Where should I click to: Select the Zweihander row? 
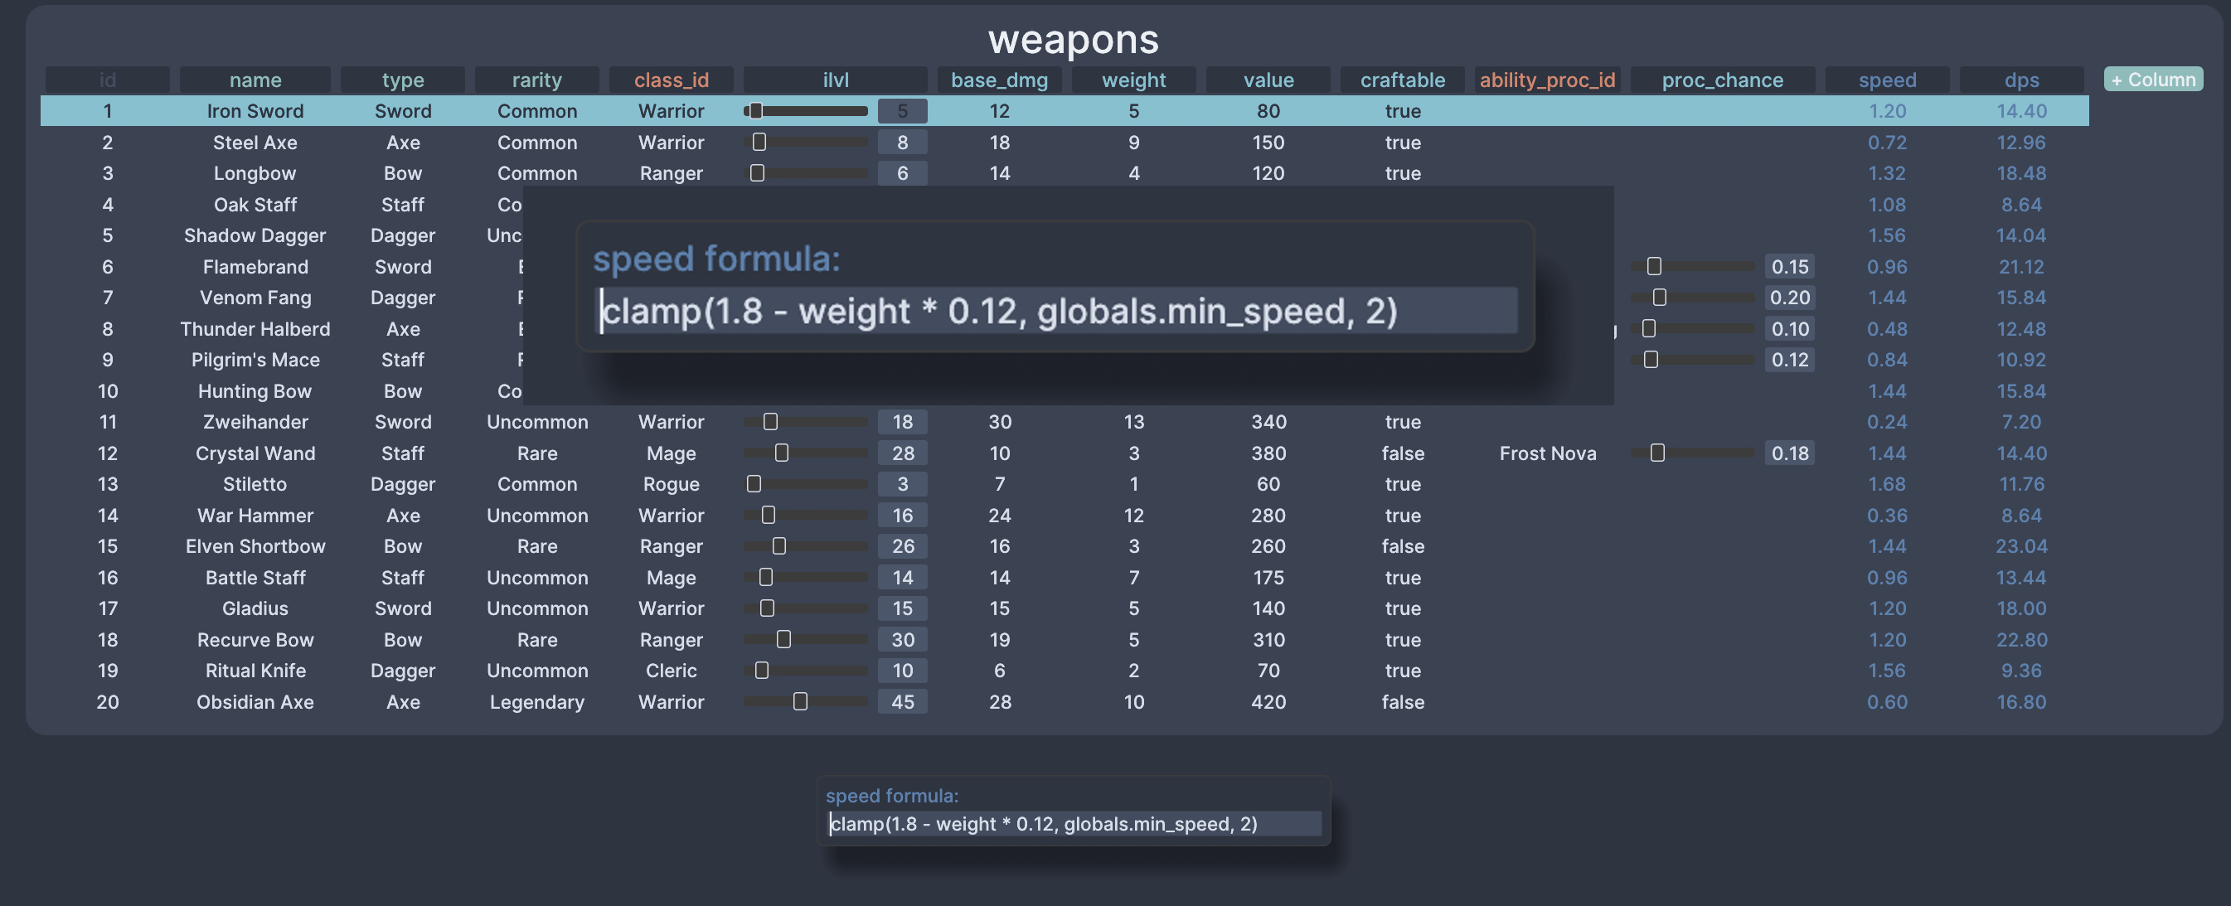[x=255, y=422]
